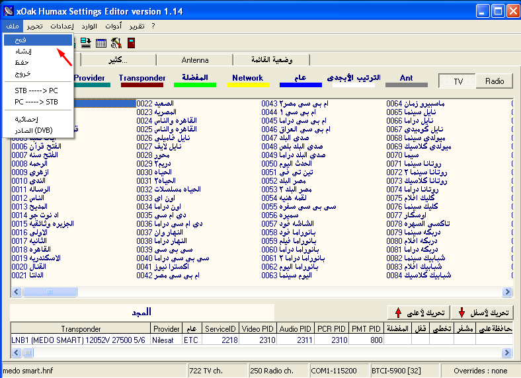The width and height of the screenshot is (521, 378).
Task: Click the red down arrow icon
Action: [461, 313]
